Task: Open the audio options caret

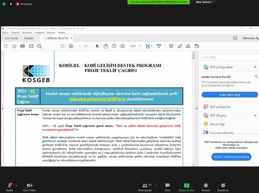Action: coord(17,185)
